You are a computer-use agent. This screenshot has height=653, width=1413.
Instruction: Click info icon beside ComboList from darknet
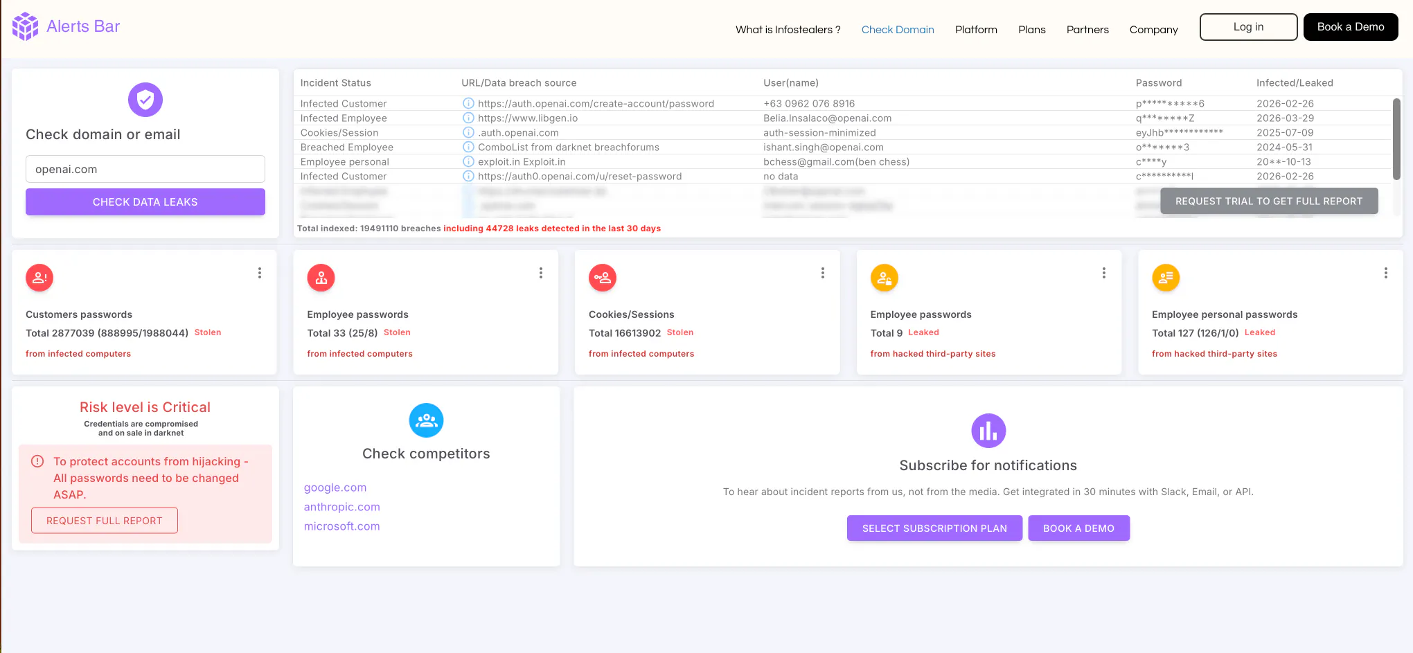tap(468, 147)
